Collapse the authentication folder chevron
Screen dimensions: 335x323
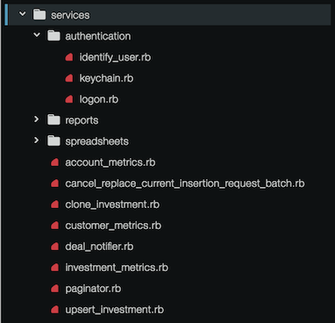[x=37, y=35]
